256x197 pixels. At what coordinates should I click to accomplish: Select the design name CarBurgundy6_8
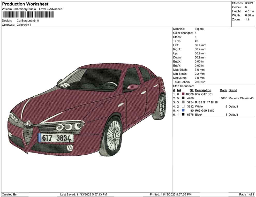[x=27, y=21]
